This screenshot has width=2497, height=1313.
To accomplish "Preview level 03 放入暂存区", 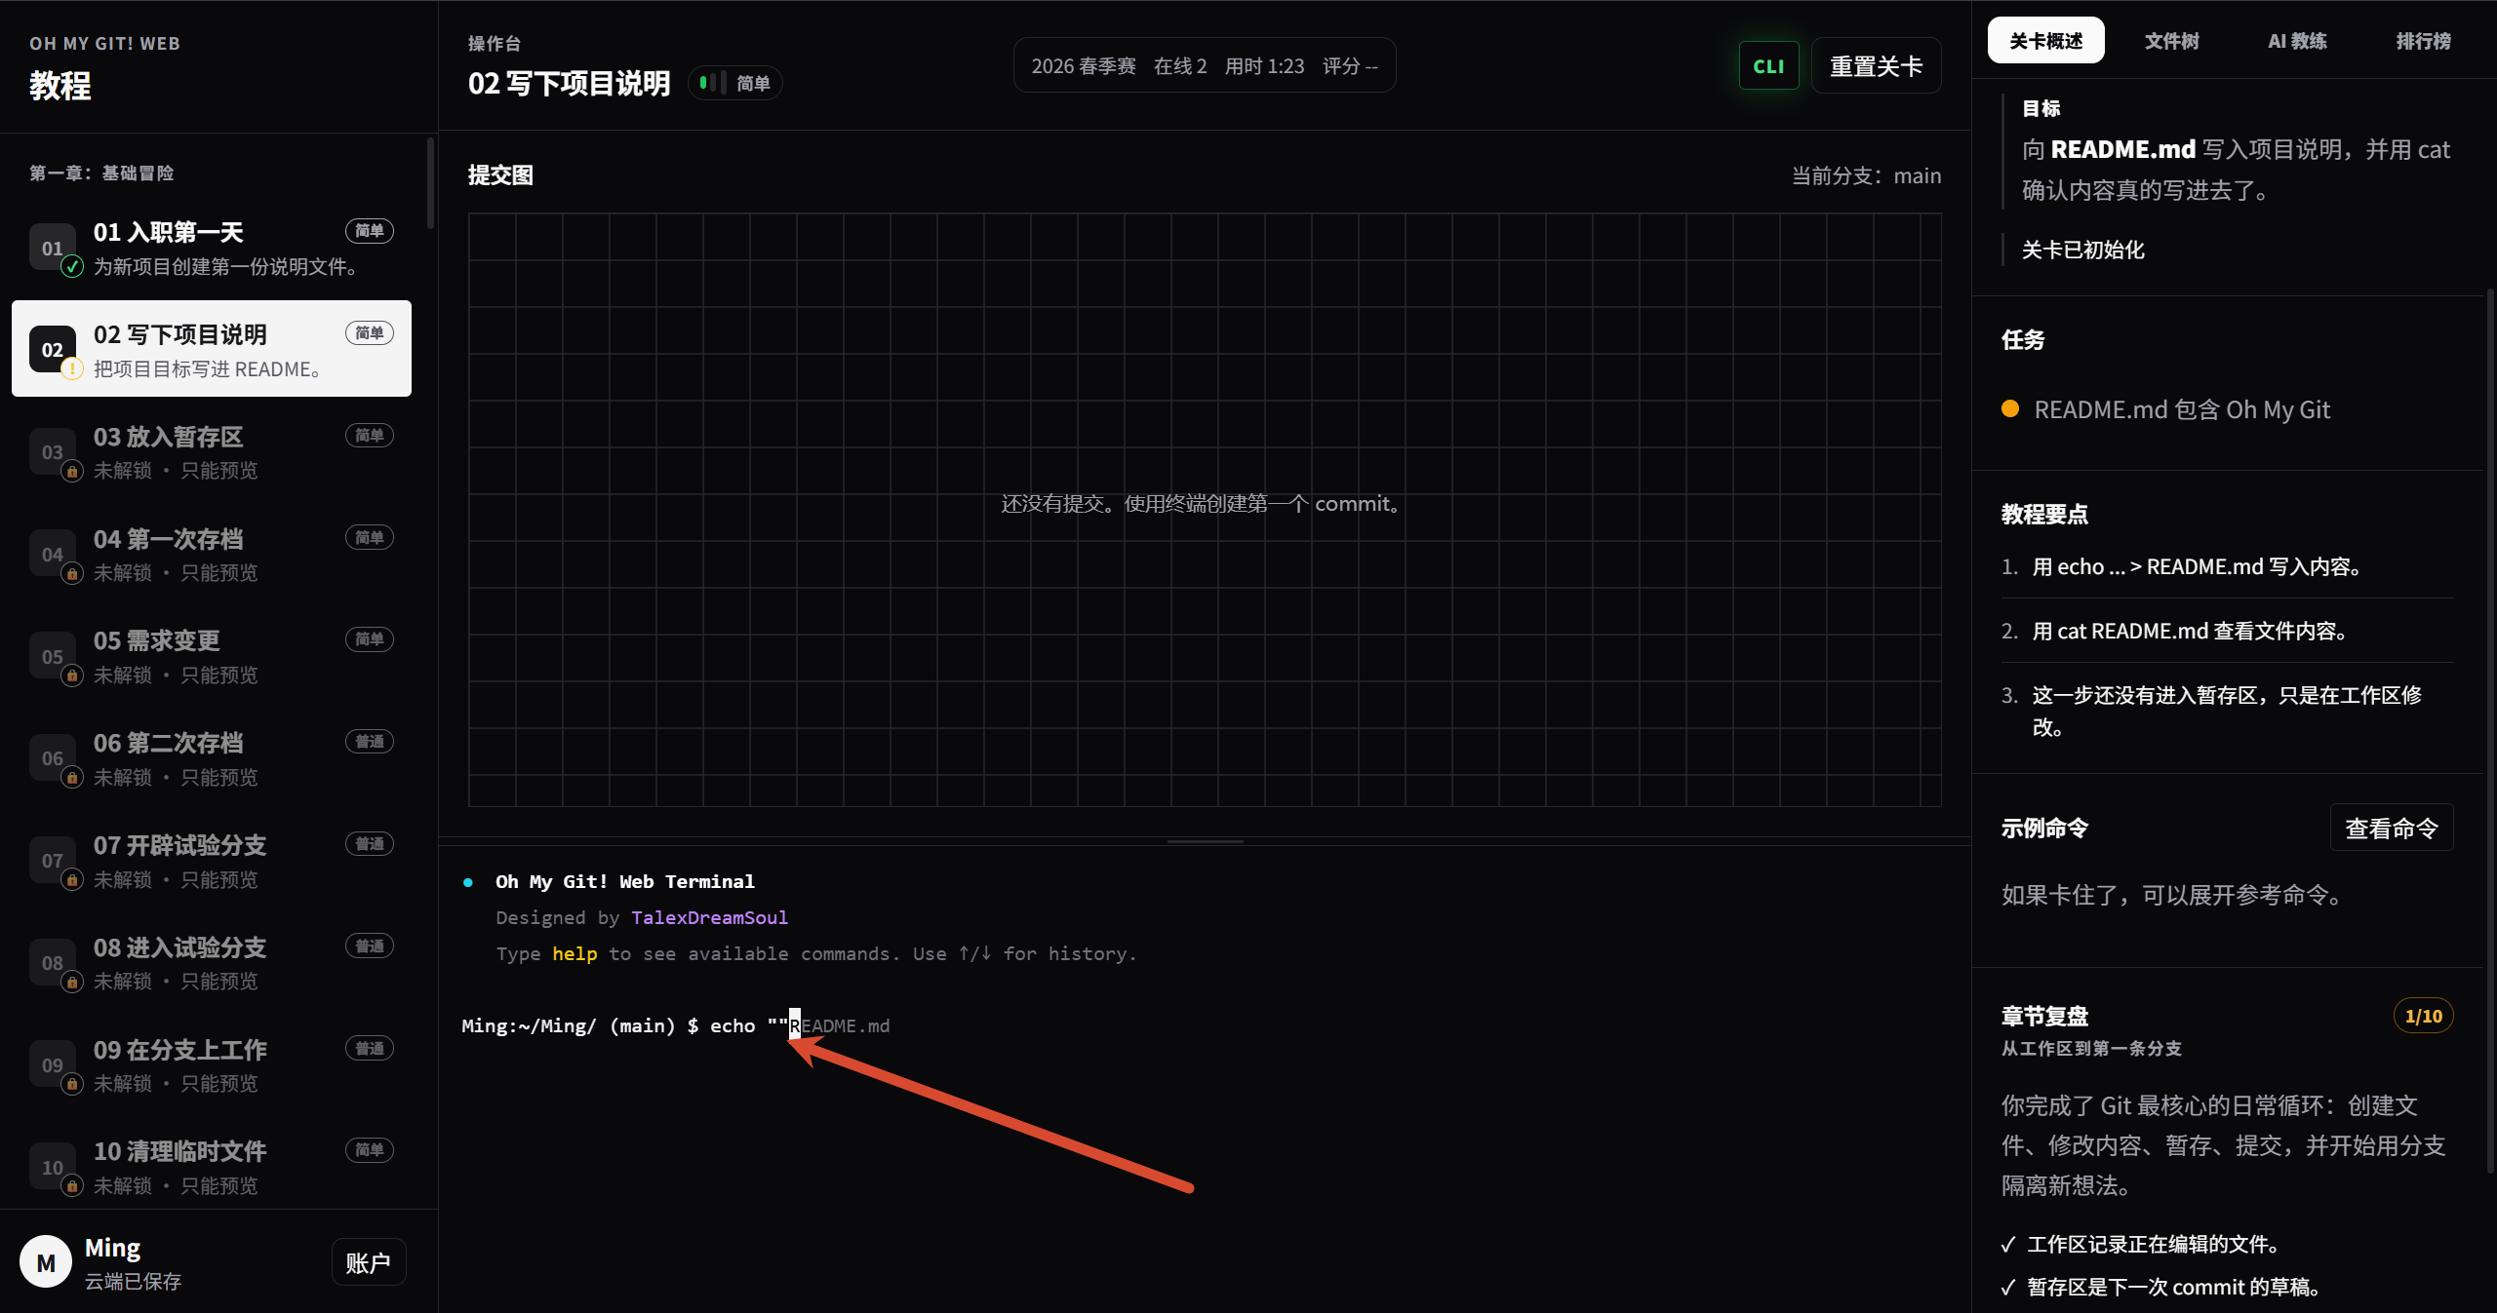I will [212, 451].
